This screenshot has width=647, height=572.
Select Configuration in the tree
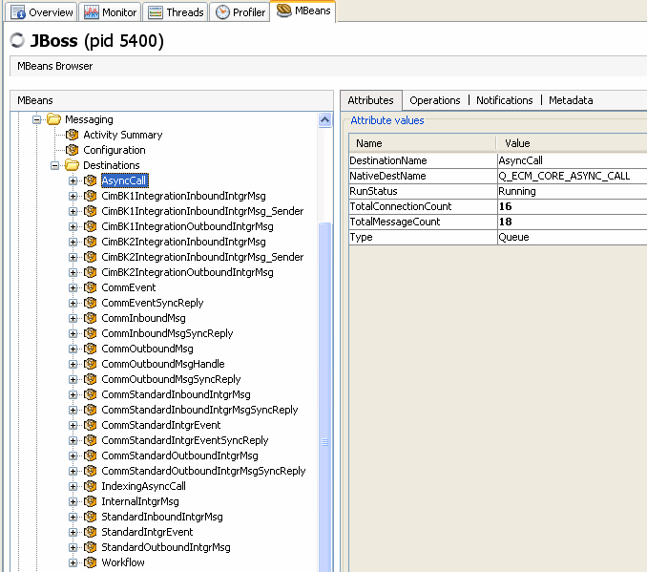tap(115, 150)
